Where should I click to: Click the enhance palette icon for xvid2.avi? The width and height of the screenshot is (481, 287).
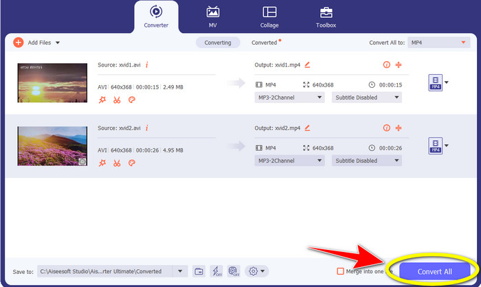click(x=132, y=163)
